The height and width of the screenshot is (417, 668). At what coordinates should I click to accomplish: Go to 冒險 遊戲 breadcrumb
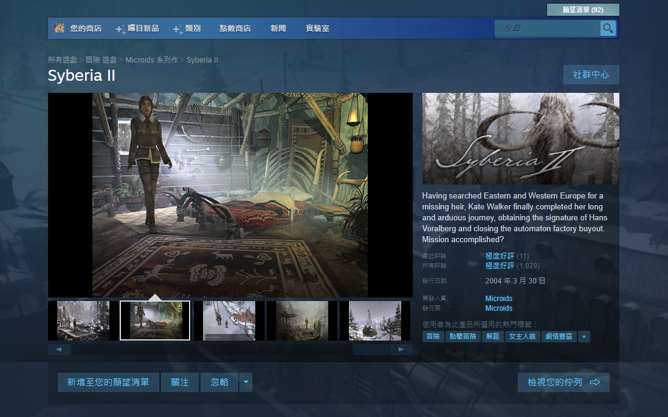point(101,60)
